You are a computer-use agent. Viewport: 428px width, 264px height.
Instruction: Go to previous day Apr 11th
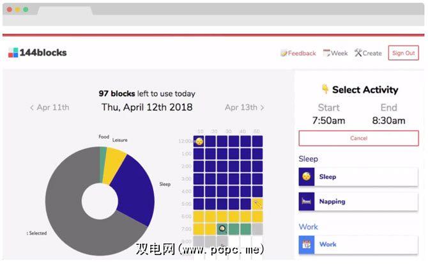click(x=49, y=107)
